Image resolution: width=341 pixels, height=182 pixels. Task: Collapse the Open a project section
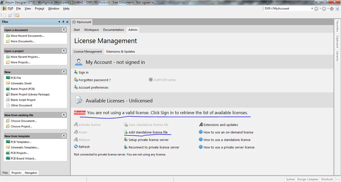click(x=64, y=51)
